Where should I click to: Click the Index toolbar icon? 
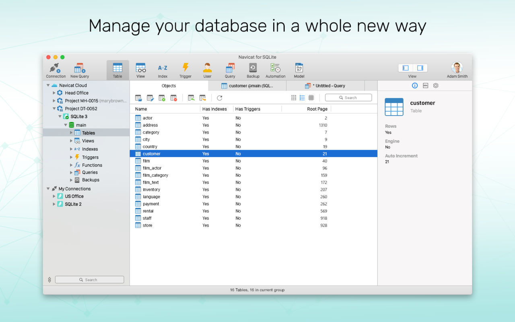tap(163, 70)
